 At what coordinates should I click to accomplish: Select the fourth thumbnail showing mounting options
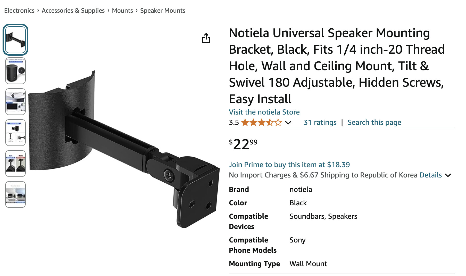tap(15, 133)
